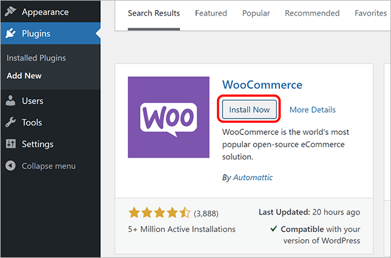Click Install Now for WooCommerce
391x258 pixels.
249,109
